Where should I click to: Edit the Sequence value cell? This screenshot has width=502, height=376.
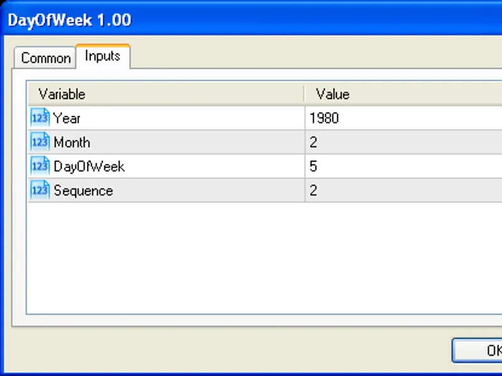click(403, 191)
